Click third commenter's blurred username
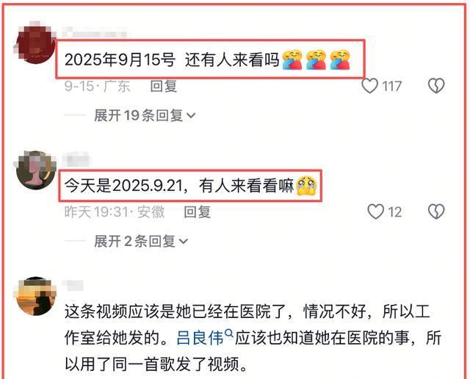 [73, 286]
